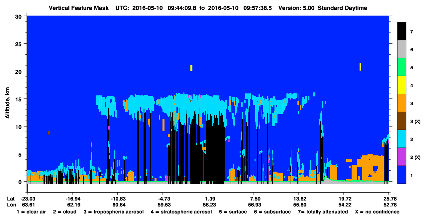
Task: Click the yellow stratospheric aerosol marker above latitude 25.78
Action: coord(360,67)
